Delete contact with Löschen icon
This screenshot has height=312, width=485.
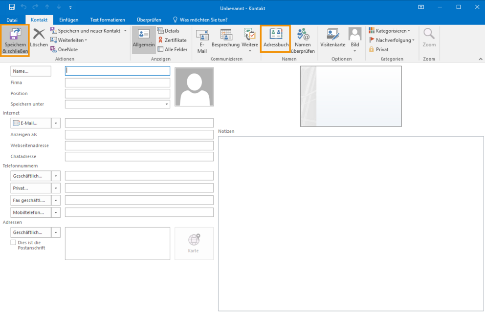39,38
